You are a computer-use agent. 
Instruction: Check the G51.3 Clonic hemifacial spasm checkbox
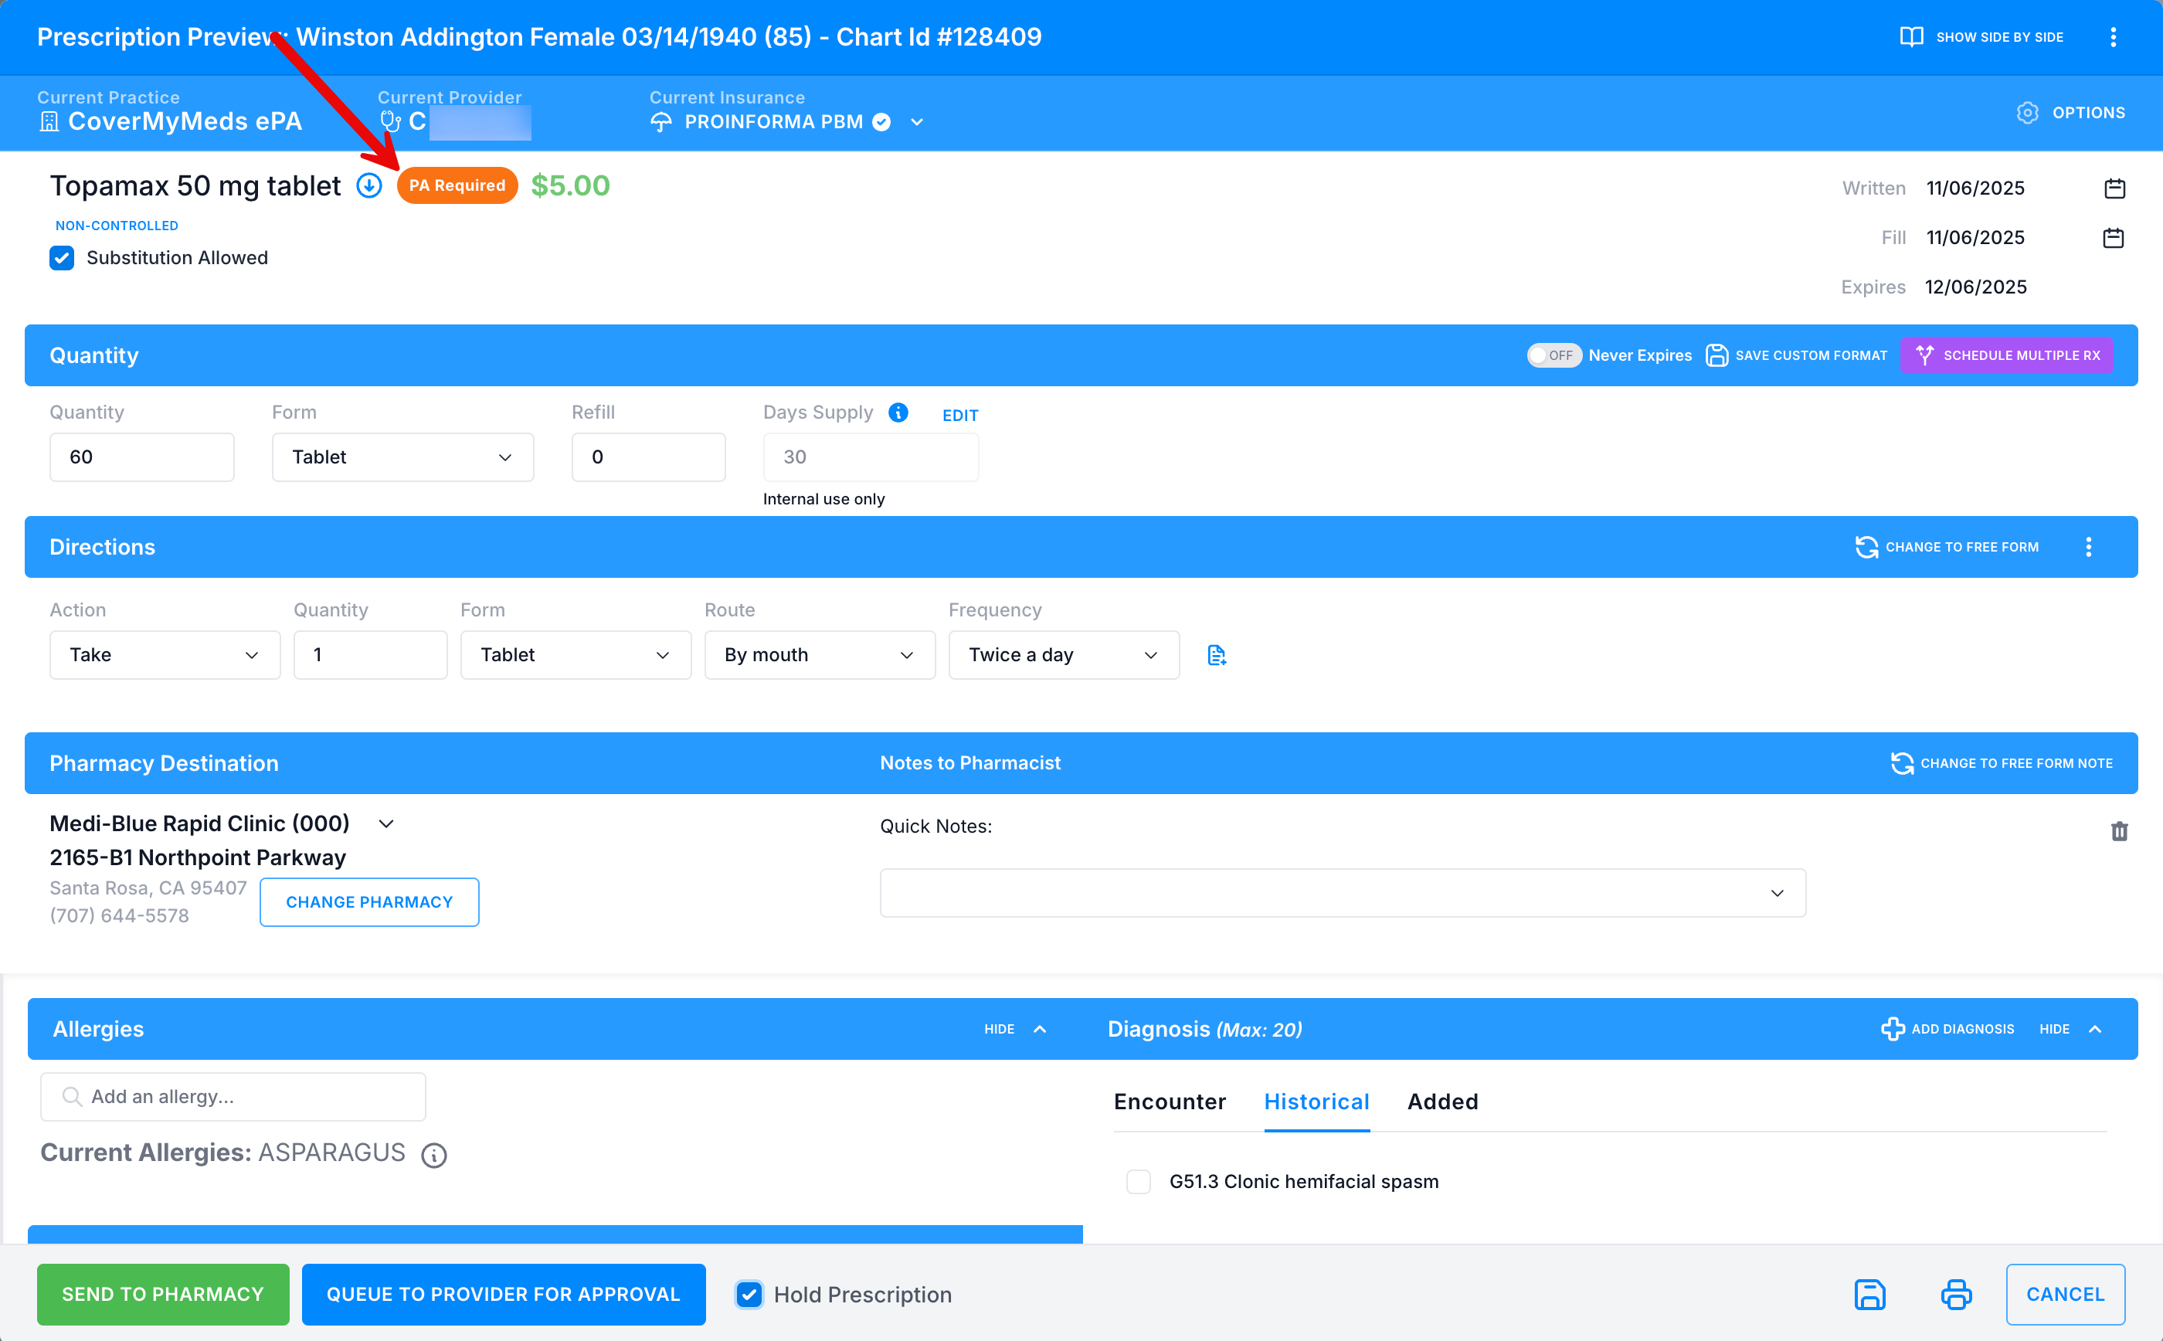point(1138,1181)
